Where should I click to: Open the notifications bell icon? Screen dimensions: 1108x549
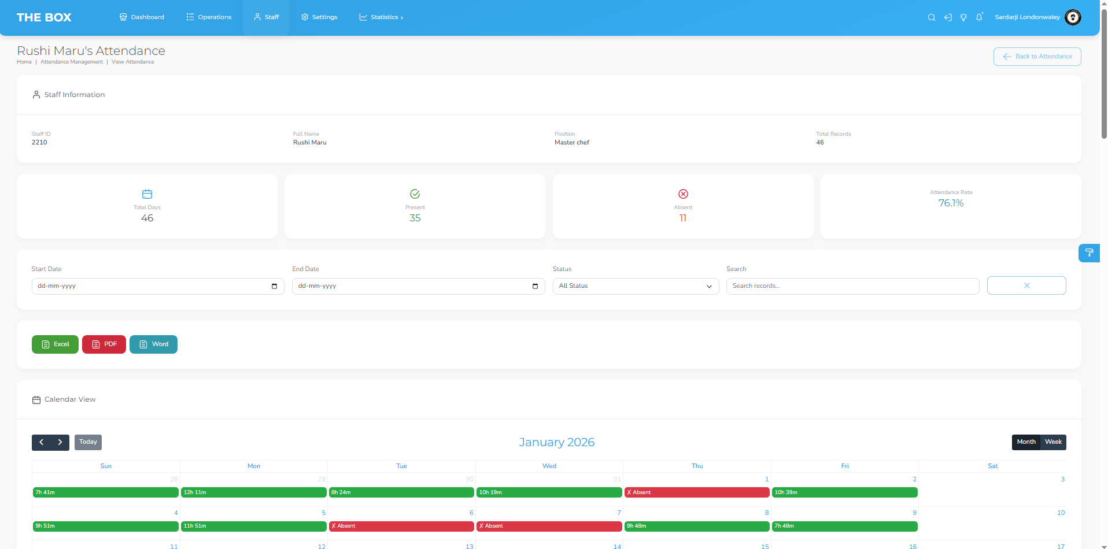click(x=980, y=17)
